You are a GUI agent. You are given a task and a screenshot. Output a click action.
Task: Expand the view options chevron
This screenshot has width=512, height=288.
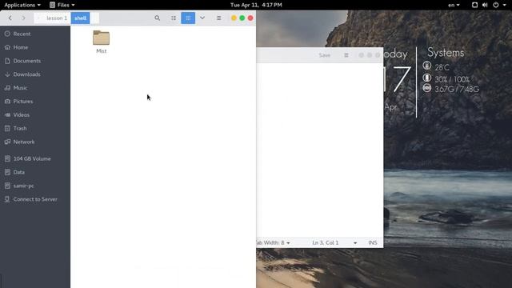pos(202,18)
